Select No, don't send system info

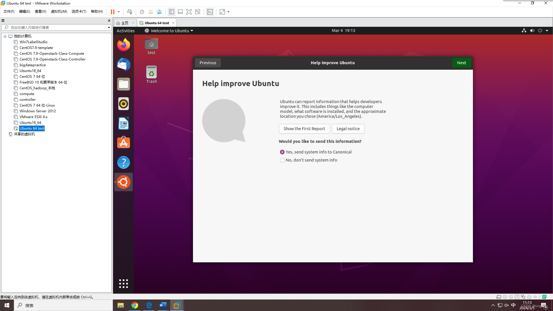[x=282, y=160]
